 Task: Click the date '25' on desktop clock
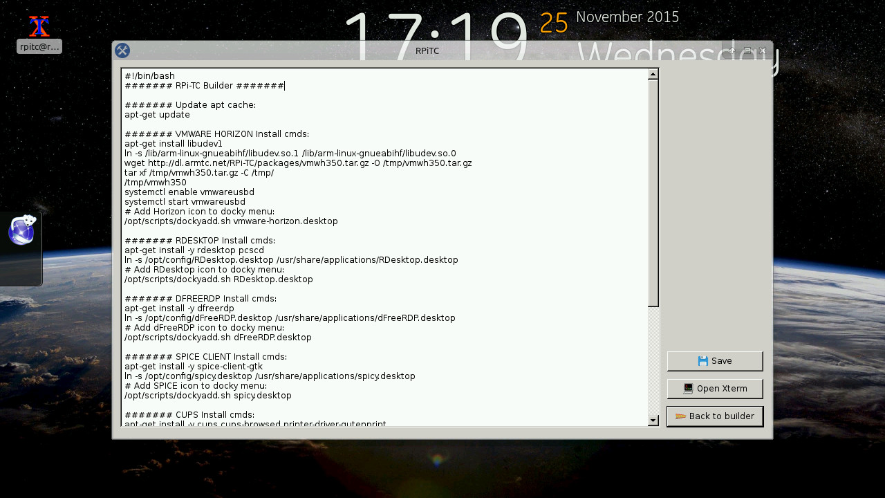point(554,23)
